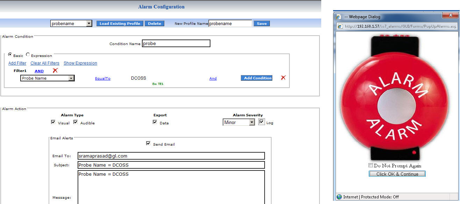The image size is (460, 204).
Task: Click Protected Mode: Off status text
Action: pos(380,197)
